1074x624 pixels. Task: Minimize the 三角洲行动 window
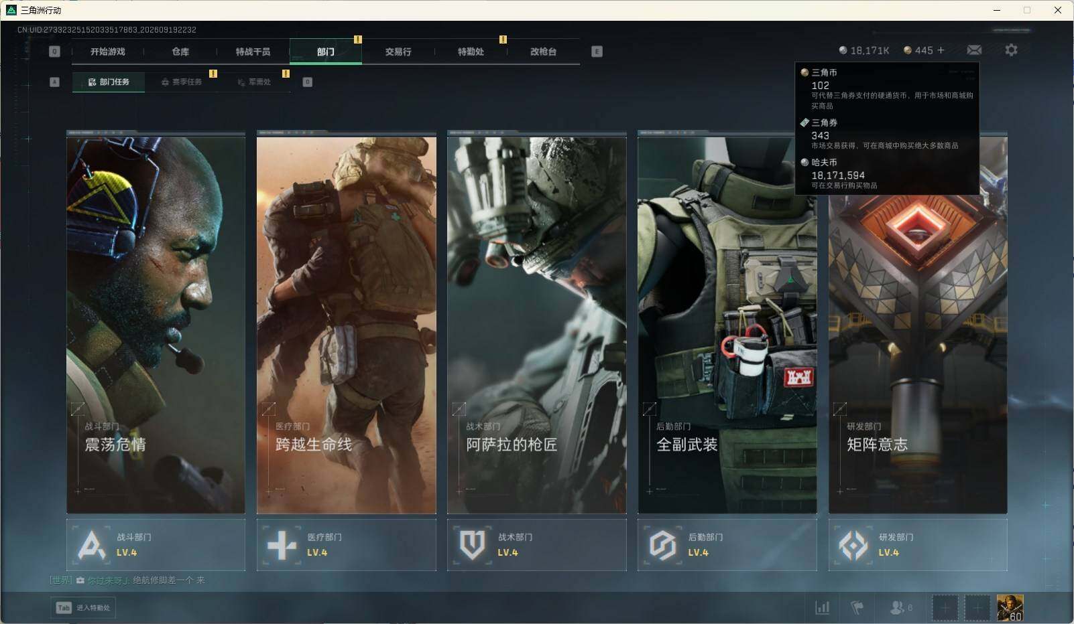pos(997,10)
